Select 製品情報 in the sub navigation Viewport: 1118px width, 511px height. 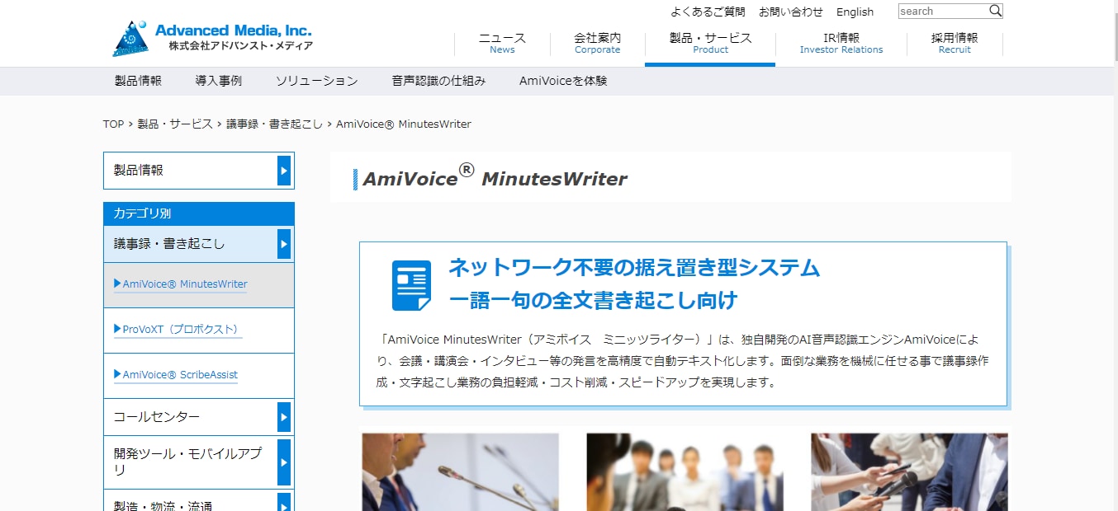click(x=138, y=81)
